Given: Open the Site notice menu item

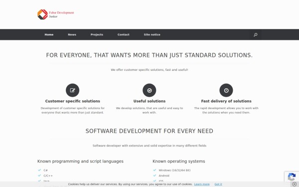Looking at the screenshot, I should click(x=152, y=34).
